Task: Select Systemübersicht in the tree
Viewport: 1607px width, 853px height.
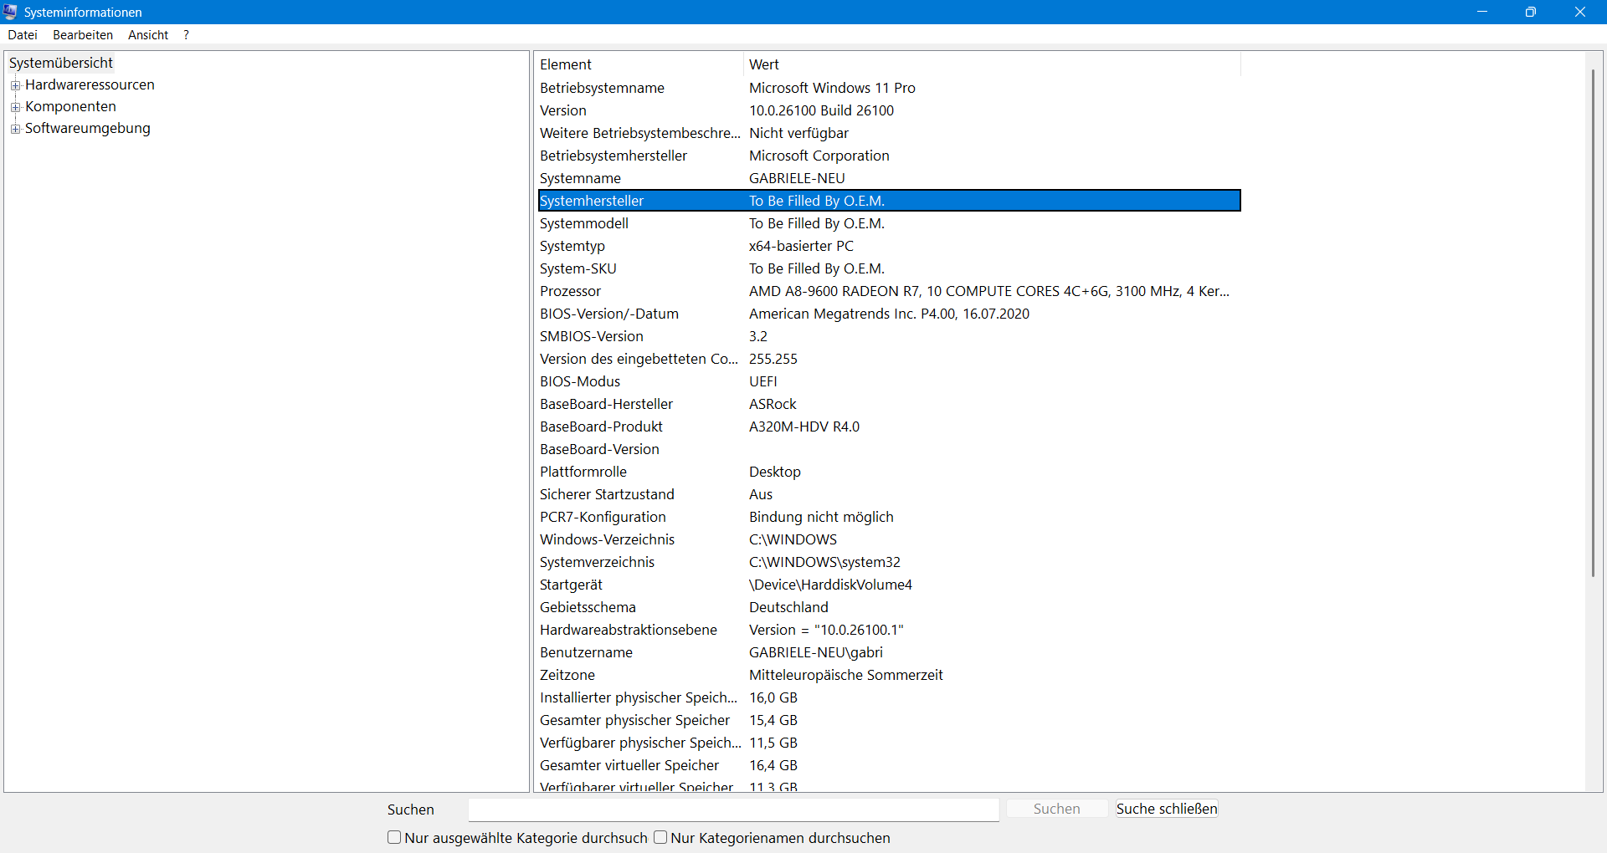Action: pos(60,63)
